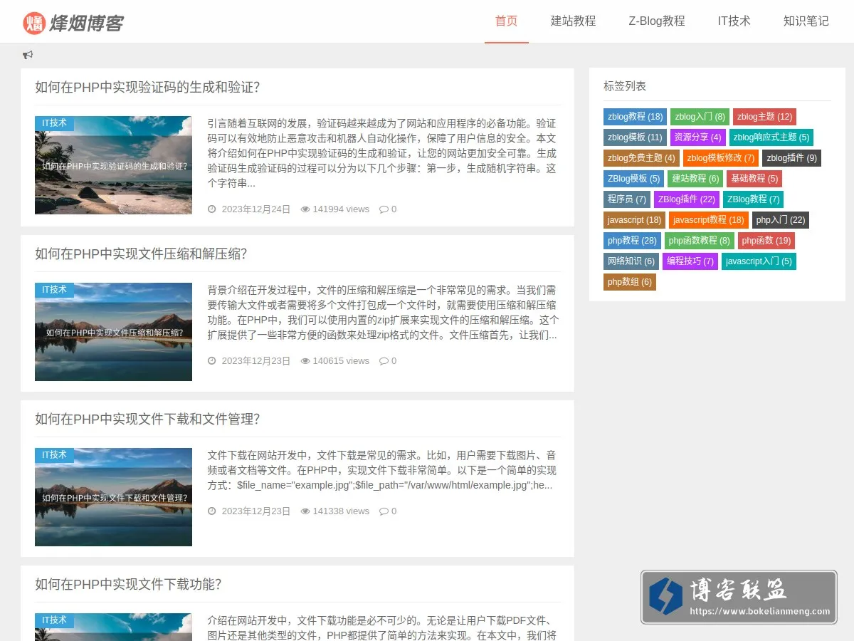Click the IT技术 badge on the 文件下载和文件管理 thumbnail
The image size is (854, 641).
[54, 455]
